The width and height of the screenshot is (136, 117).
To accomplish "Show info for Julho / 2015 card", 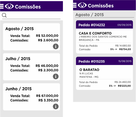I will (56, 76).
